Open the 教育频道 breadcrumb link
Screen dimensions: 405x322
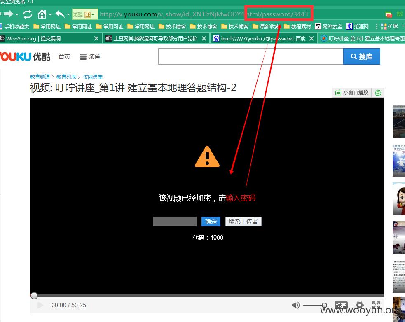[40, 77]
